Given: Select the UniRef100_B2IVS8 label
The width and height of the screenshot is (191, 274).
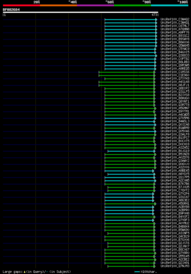Looking at the screenshot, I should pyautogui.click(x=175, y=95).
